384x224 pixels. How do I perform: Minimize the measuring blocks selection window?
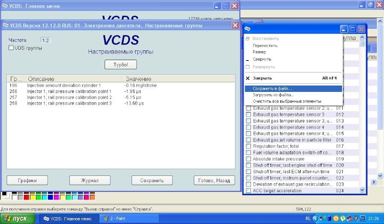coord(344,29)
